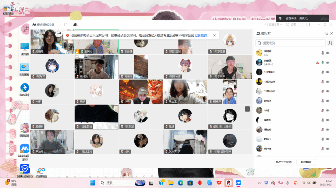Dismiss the meeting time warning banner
This screenshot has width=336, height=188.
(x=214, y=35)
